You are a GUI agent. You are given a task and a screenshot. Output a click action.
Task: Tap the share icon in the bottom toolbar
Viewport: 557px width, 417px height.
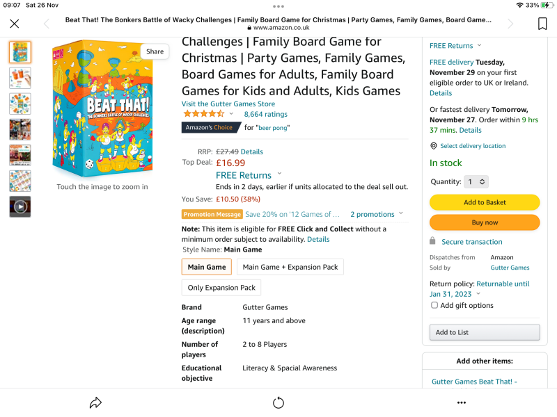coord(95,402)
